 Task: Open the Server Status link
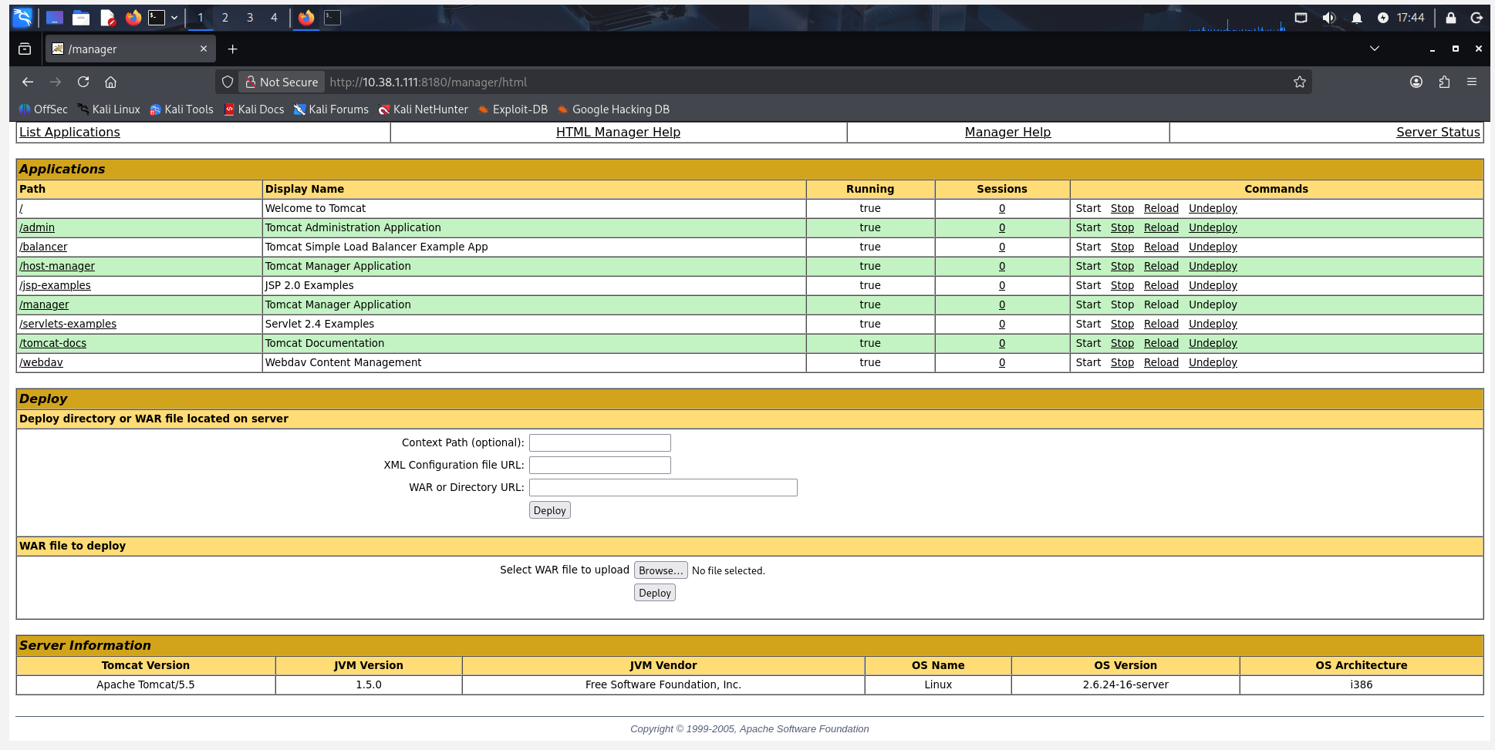(1438, 132)
